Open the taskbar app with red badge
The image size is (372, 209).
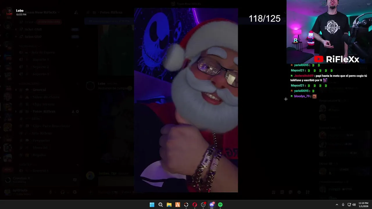203,205
